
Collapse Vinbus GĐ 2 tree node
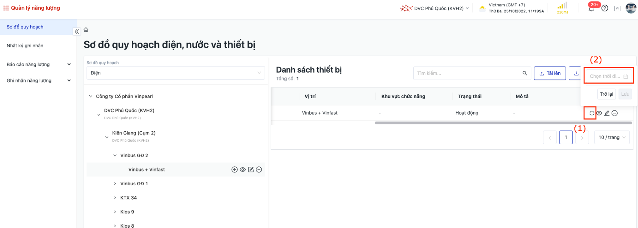point(115,155)
